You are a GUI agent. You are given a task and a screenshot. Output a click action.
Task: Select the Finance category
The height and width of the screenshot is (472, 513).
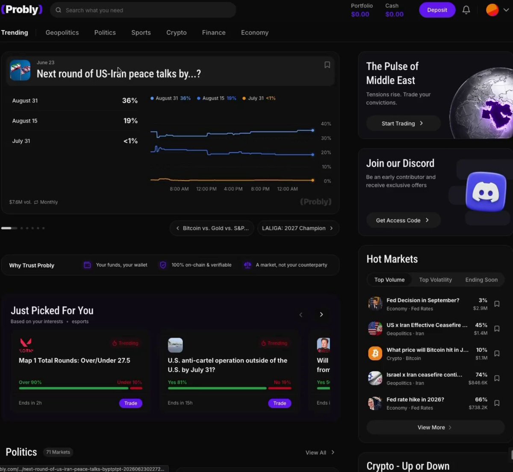click(214, 32)
